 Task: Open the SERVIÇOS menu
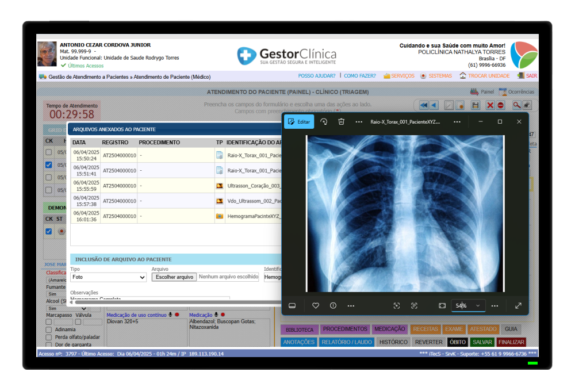click(x=399, y=76)
